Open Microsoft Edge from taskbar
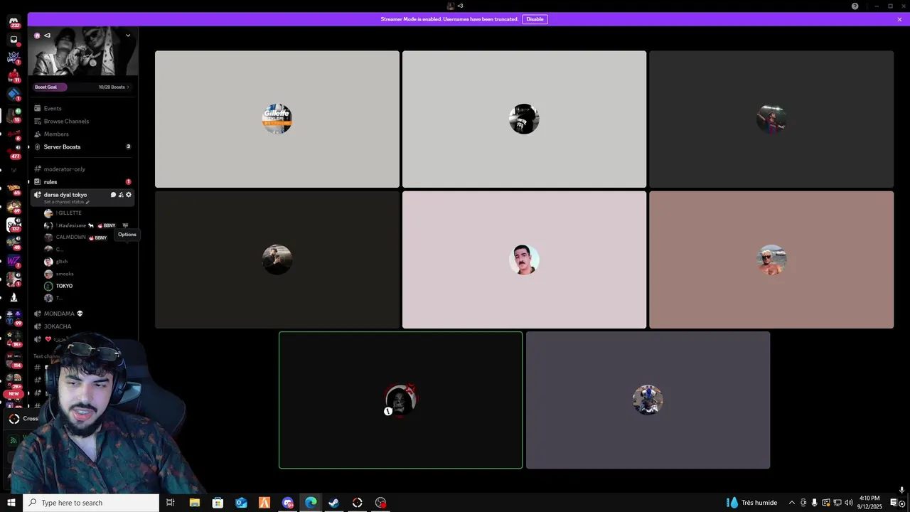Image resolution: width=910 pixels, height=512 pixels. pyautogui.click(x=311, y=503)
